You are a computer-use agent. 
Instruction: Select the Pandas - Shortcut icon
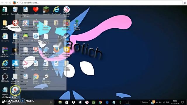tap(46, 65)
